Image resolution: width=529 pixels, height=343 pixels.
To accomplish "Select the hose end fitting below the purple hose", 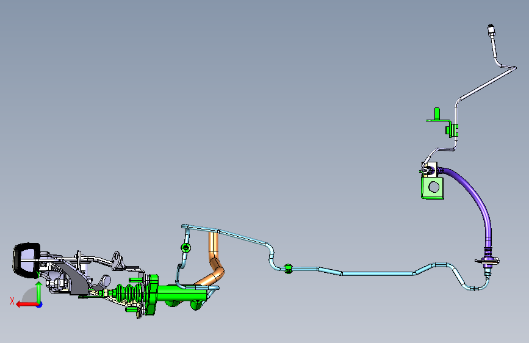I will 488,261.
